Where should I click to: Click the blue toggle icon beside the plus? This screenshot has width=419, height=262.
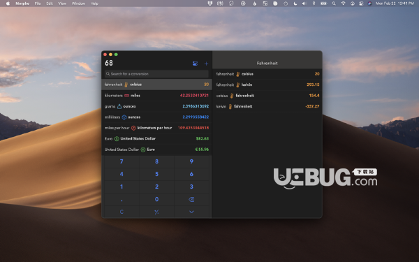(x=195, y=64)
